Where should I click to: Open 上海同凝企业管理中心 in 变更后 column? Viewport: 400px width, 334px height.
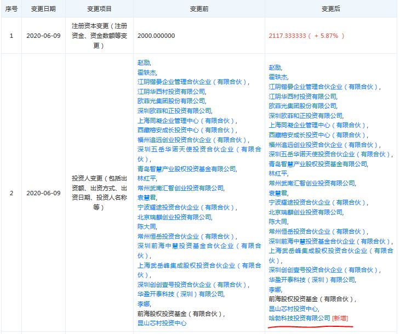click(318, 125)
